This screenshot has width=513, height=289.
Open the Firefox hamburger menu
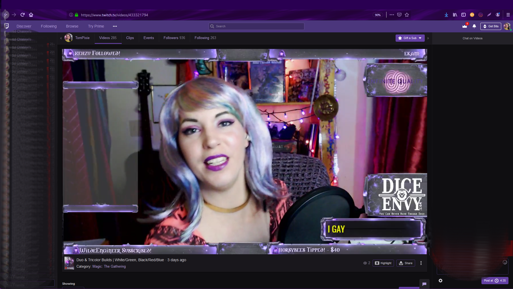508,15
